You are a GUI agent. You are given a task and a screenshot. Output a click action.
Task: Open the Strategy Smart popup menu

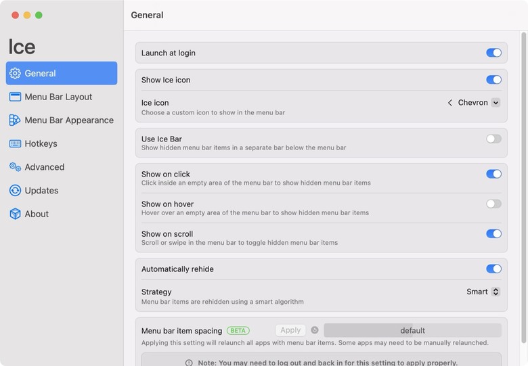coord(483,292)
